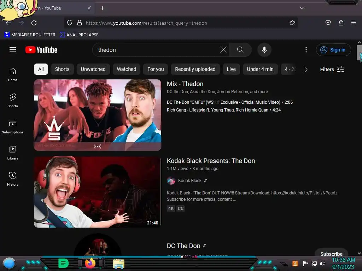Show next filter chips arrow
The image size is (362, 271).
click(306, 70)
